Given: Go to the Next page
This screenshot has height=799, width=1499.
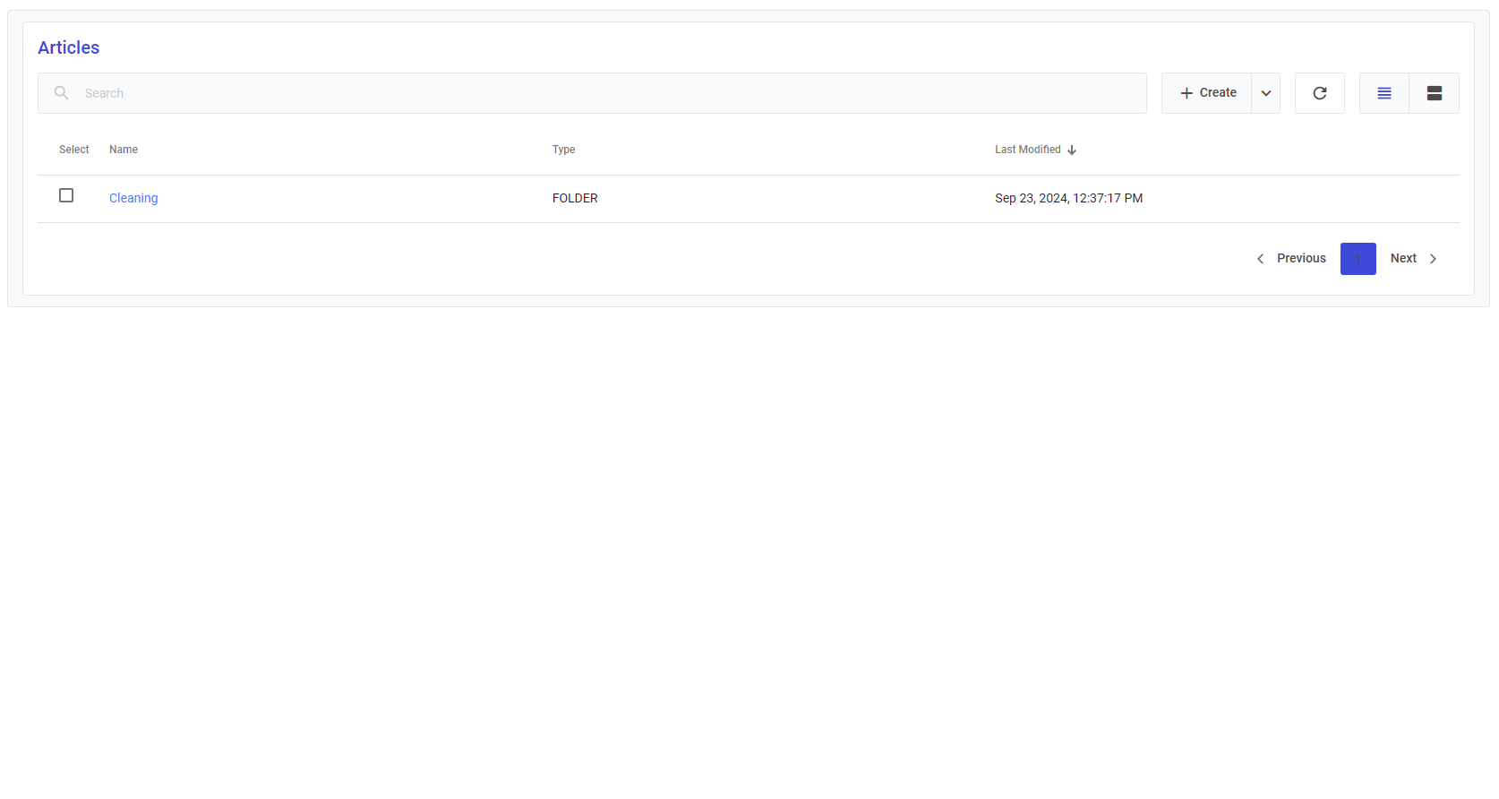Looking at the screenshot, I should (1403, 258).
